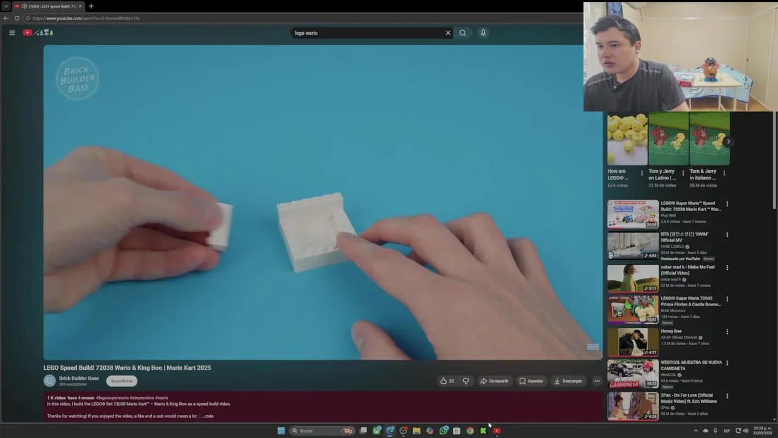Open options for WESTCOL MUESTRA SU NUEVA CAMIONETA

point(727,363)
